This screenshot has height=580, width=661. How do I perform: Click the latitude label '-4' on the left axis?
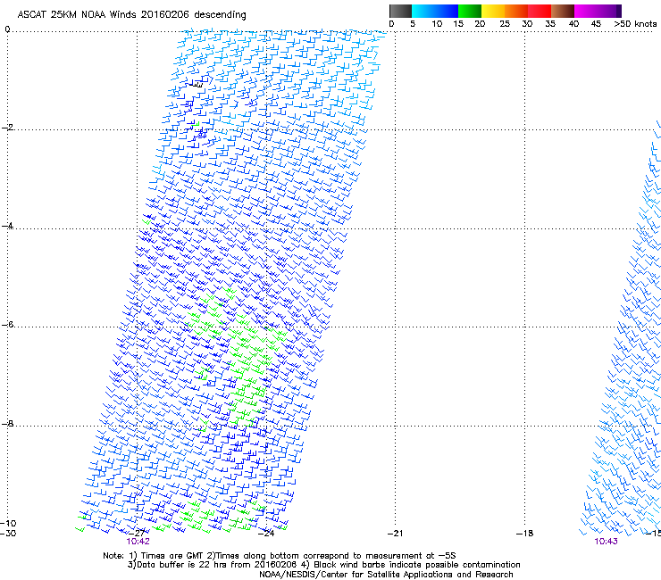pos(7,226)
